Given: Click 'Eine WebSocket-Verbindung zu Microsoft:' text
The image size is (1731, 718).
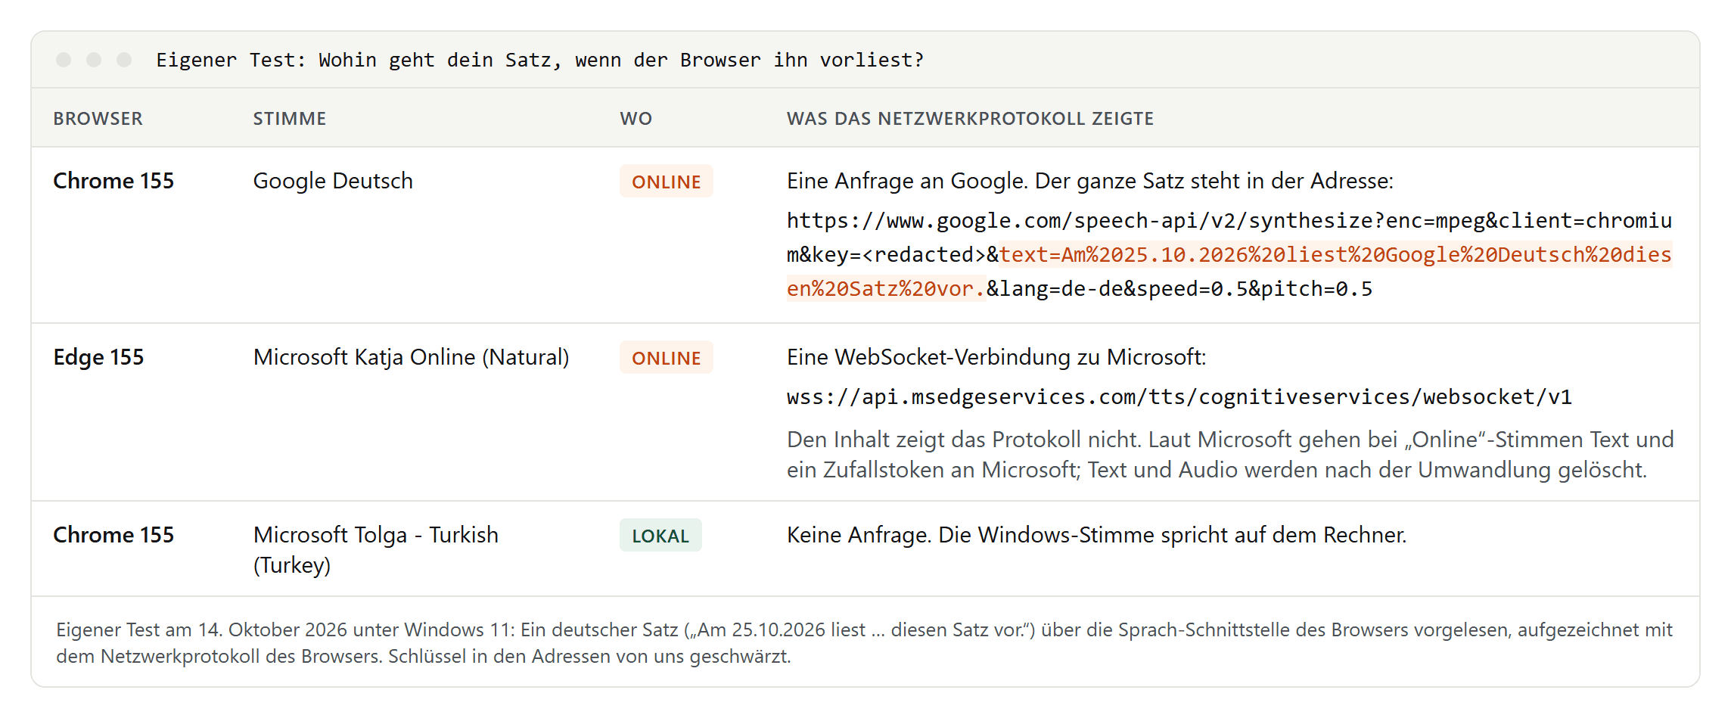Looking at the screenshot, I should point(996,357).
